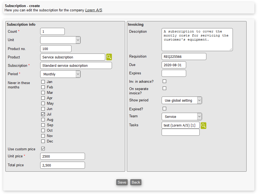
Task: Open the Show period dropdown
Action: [x=182, y=100]
